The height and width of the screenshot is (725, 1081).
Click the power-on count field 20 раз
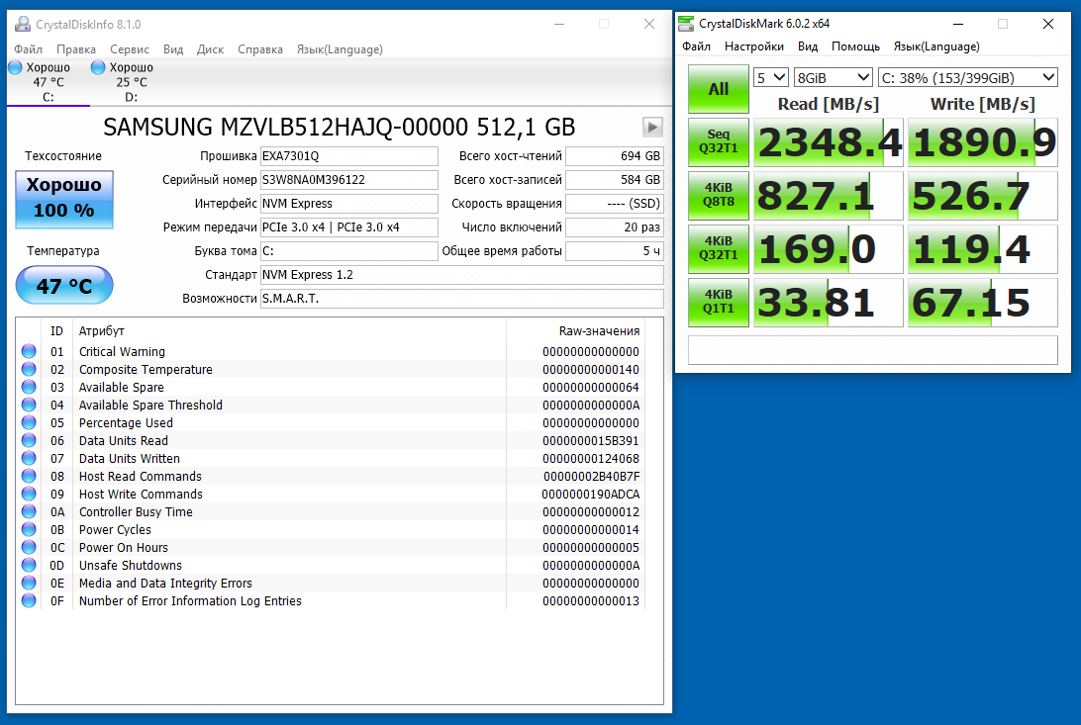click(x=615, y=227)
